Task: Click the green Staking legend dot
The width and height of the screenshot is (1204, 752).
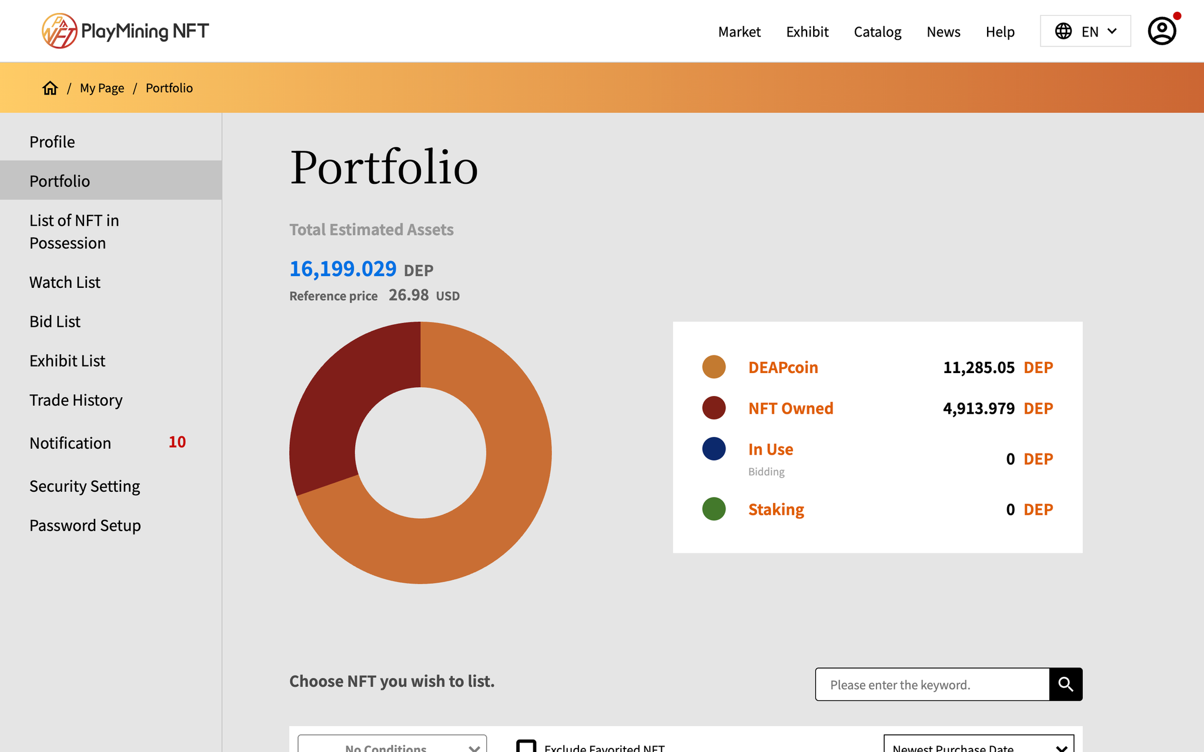Action: (714, 509)
